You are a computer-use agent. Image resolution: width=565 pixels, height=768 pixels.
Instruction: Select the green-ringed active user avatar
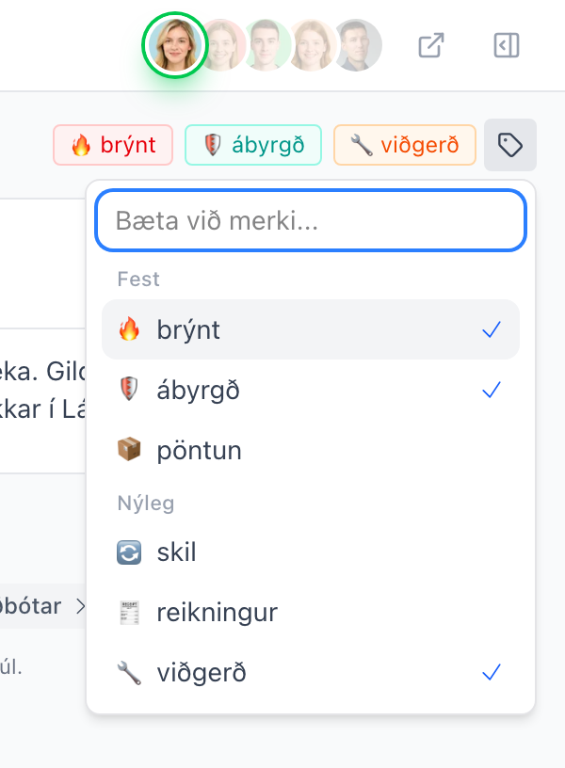175,45
